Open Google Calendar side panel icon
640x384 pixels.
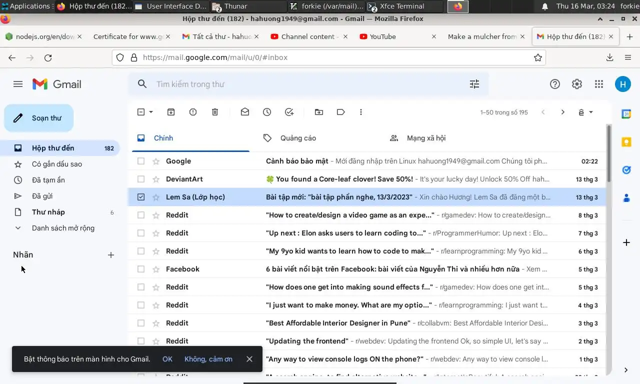click(626, 114)
